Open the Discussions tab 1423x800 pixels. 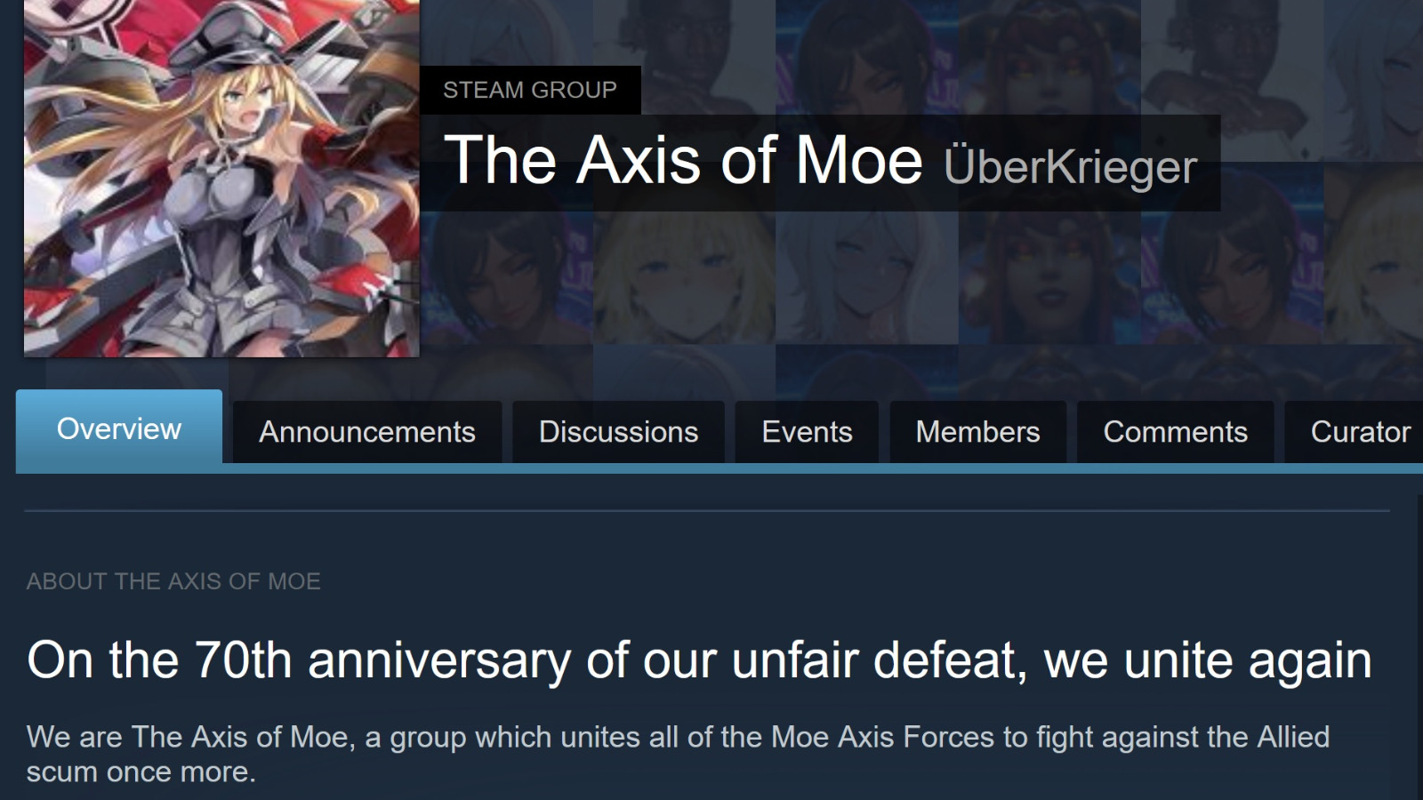618,432
